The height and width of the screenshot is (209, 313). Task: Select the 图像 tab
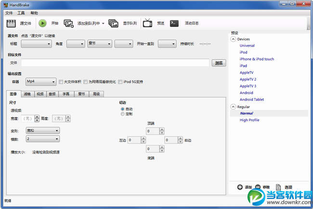click(13, 94)
